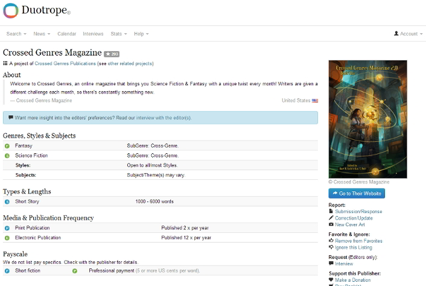426x286 pixels.
Task: Click Remove from Favorites link
Action: (x=358, y=241)
